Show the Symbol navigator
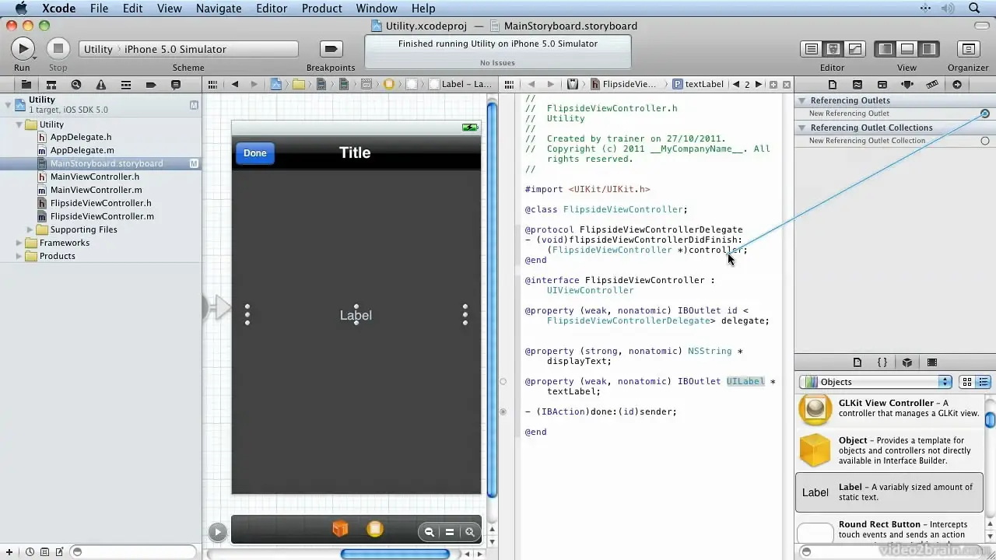996x560 pixels. (51, 84)
